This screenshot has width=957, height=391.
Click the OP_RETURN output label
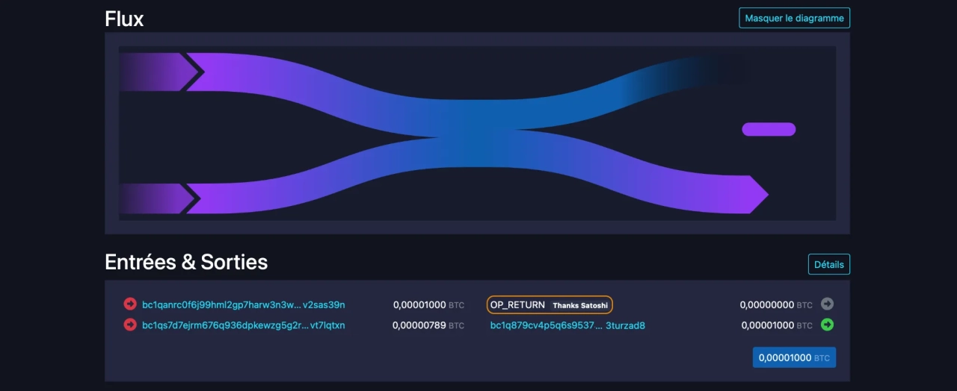pos(517,304)
